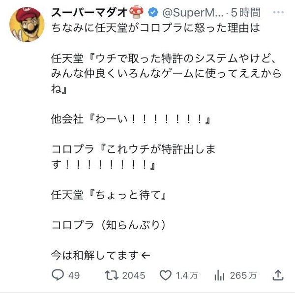Click the like count 1.4万

(187, 276)
